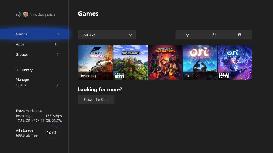Click the Installing... status in the sidebar
Screen dimensions: 273x153
pyautogui.click(x=24, y=116)
